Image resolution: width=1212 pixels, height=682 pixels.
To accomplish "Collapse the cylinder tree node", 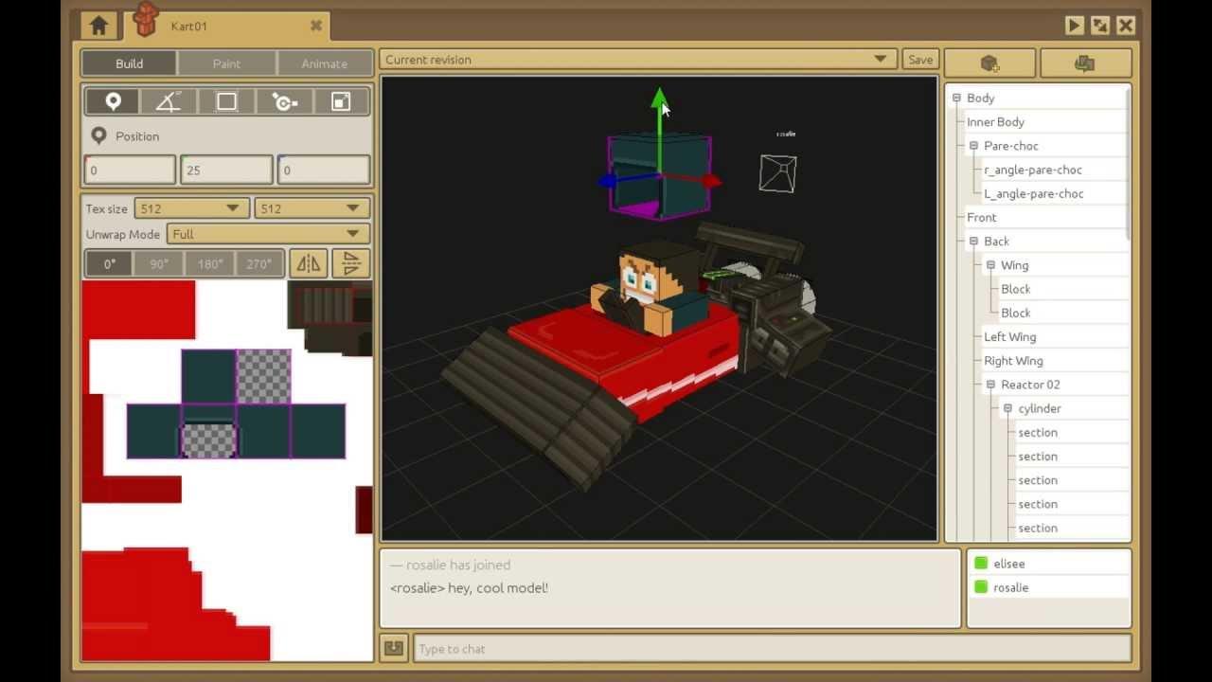I will click(1007, 408).
